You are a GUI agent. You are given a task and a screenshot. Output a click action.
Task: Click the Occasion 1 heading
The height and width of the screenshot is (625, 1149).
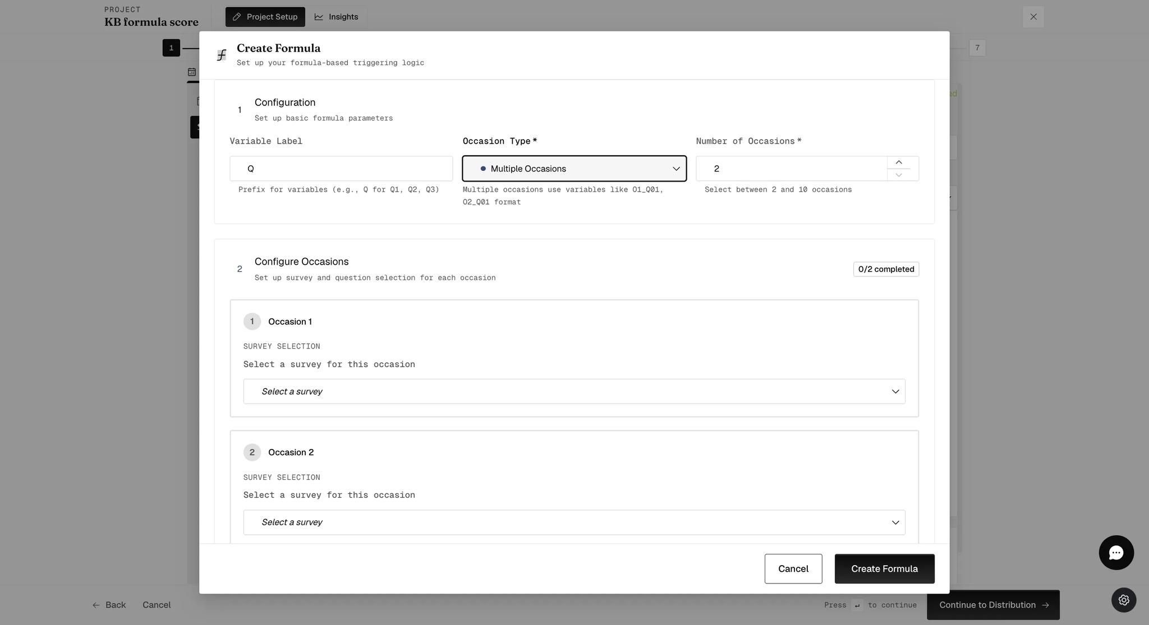290,322
